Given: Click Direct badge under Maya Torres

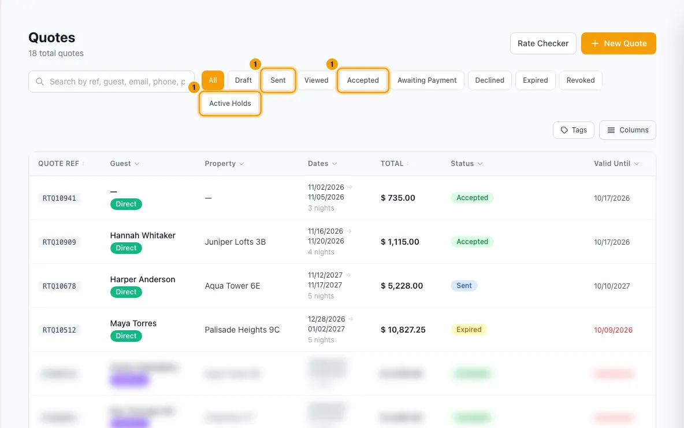Looking at the screenshot, I should click(x=126, y=336).
